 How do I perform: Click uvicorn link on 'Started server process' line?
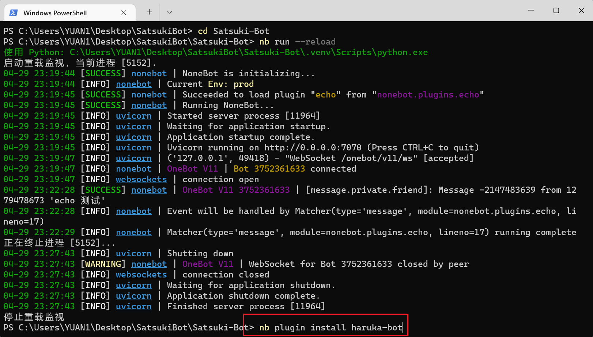[134, 116]
